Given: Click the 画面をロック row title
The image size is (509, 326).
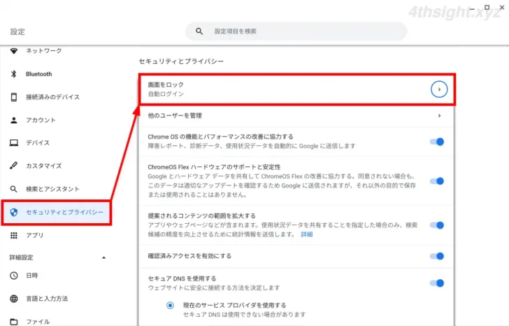Looking at the screenshot, I should 166,85.
